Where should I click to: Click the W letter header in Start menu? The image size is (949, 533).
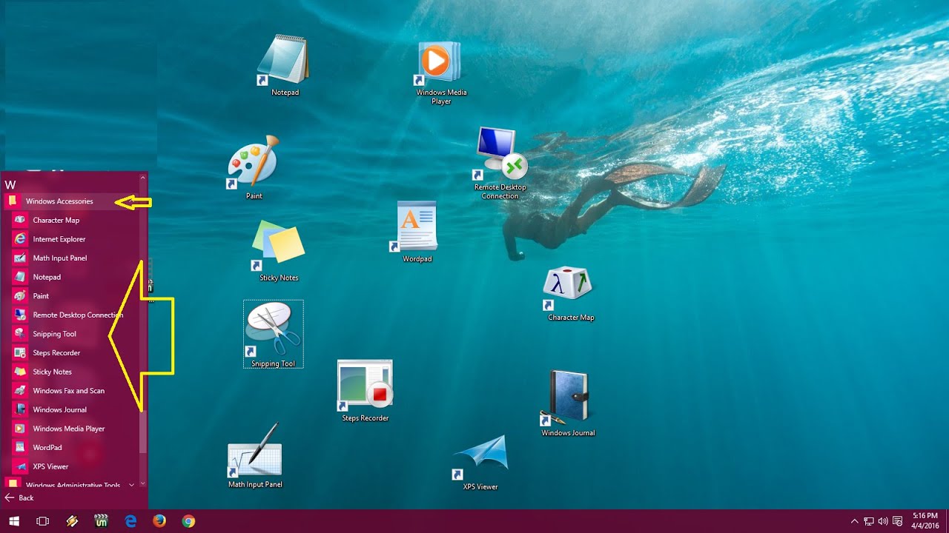click(10, 184)
